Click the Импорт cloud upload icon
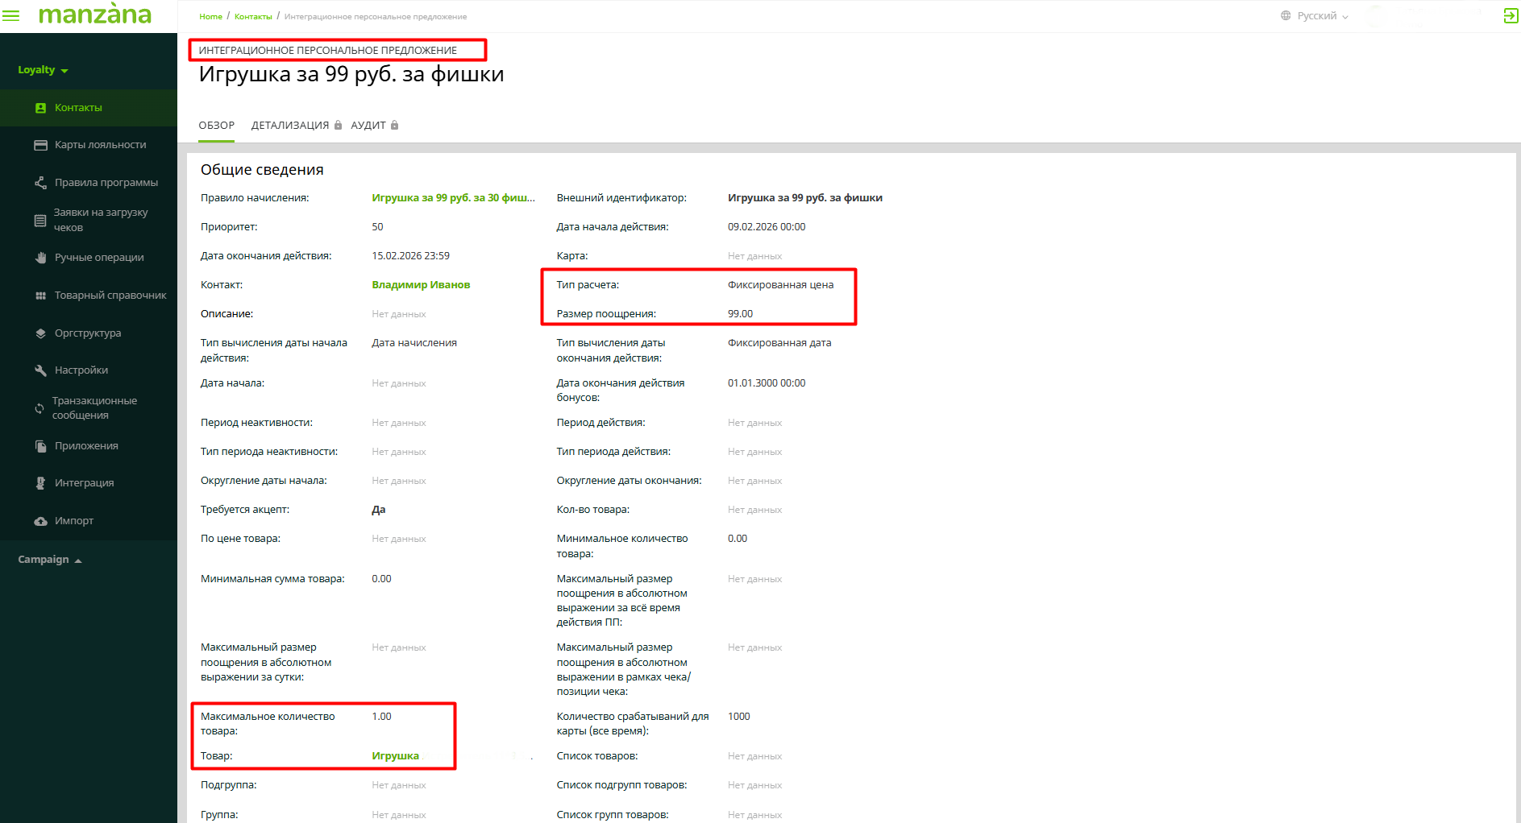 click(40, 521)
